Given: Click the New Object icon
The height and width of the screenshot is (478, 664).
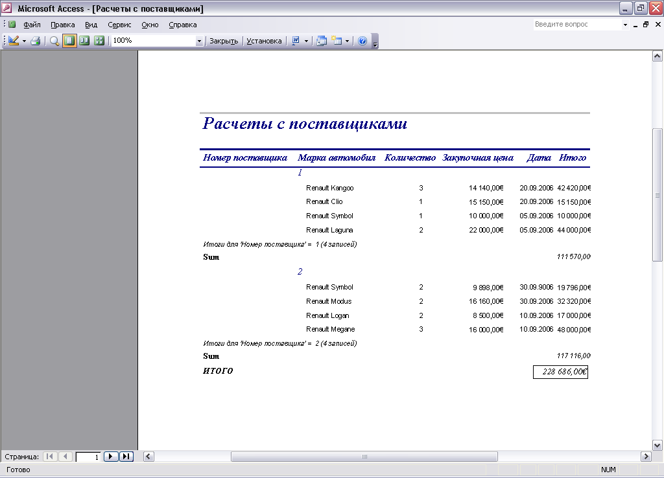Looking at the screenshot, I should coord(337,41).
